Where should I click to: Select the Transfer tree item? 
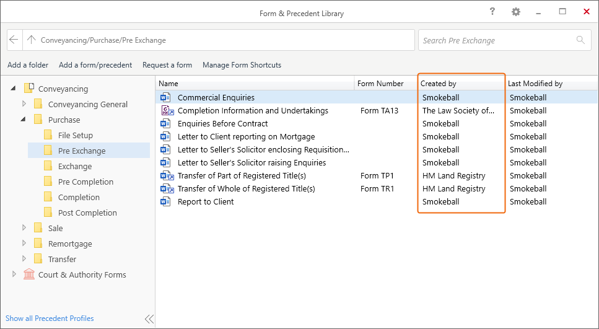(x=63, y=259)
